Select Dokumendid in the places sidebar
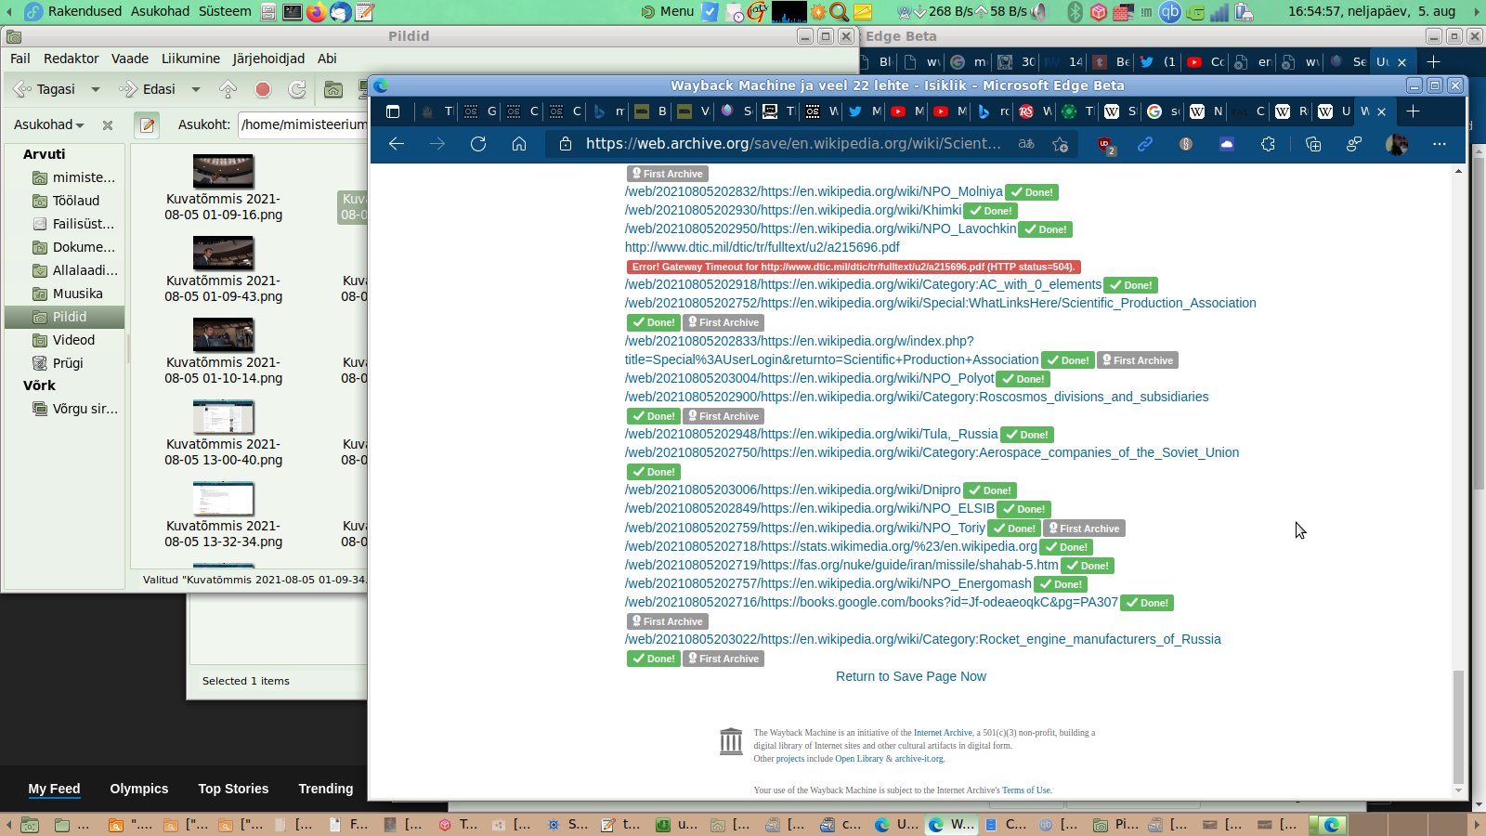The height and width of the screenshot is (836, 1486). coord(65,247)
